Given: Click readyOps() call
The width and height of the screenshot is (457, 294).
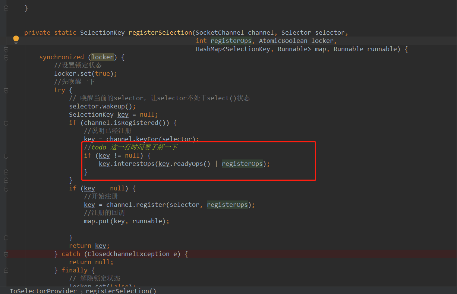Looking at the screenshot, I should pyautogui.click(x=192, y=164).
